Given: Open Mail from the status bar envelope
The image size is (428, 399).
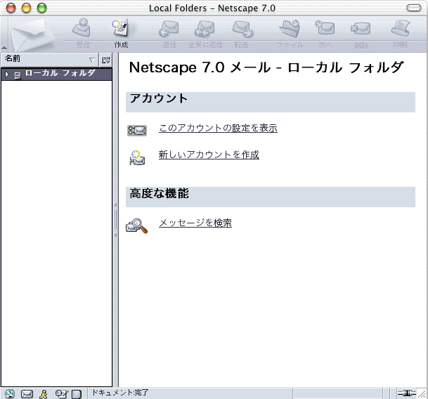Looking at the screenshot, I should coord(27,394).
